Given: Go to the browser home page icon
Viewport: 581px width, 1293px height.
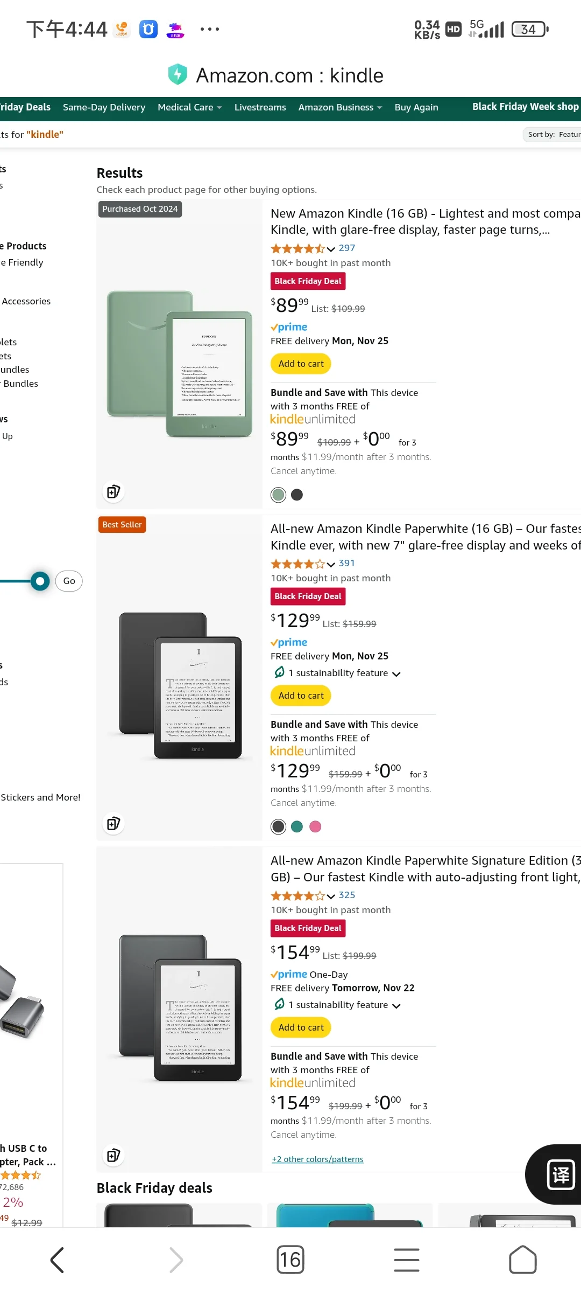Looking at the screenshot, I should [x=523, y=1260].
